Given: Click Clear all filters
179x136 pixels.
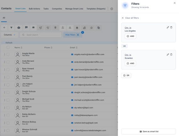Looking at the screenshot, I should [x=130, y=18].
